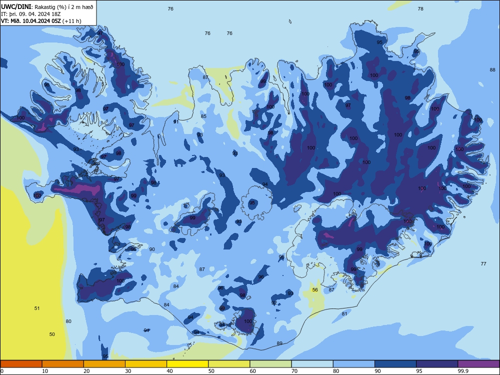
Task: Click the "20" legend tick label
Action: tap(86, 371)
